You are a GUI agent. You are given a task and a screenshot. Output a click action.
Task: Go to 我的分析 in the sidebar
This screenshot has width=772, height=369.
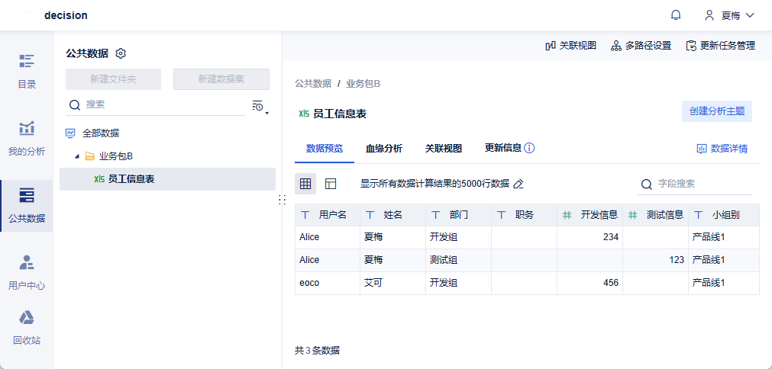pos(27,138)
